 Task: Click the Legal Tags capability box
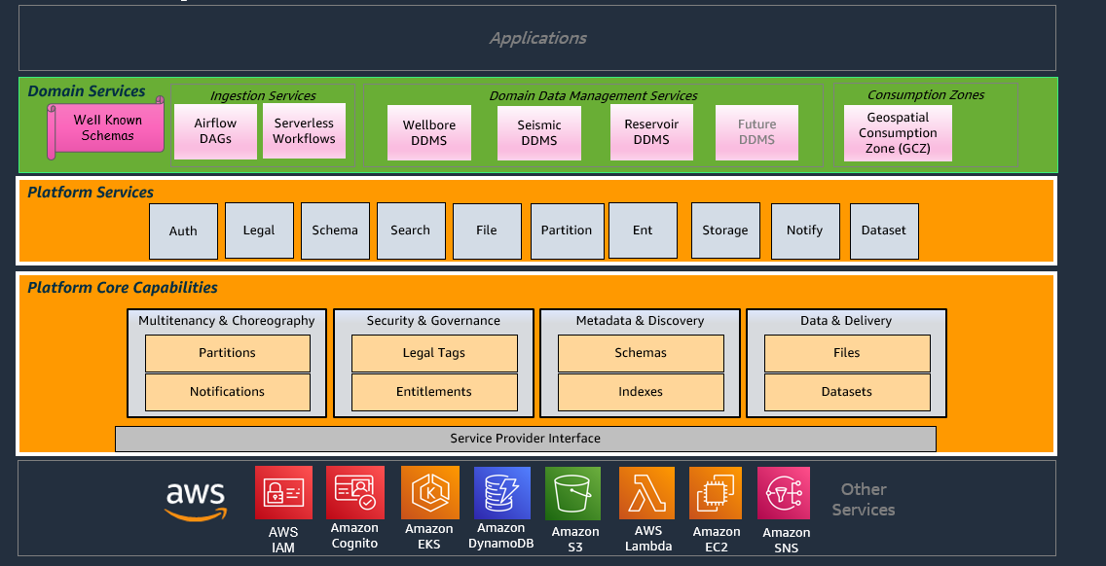pos(434,353)
